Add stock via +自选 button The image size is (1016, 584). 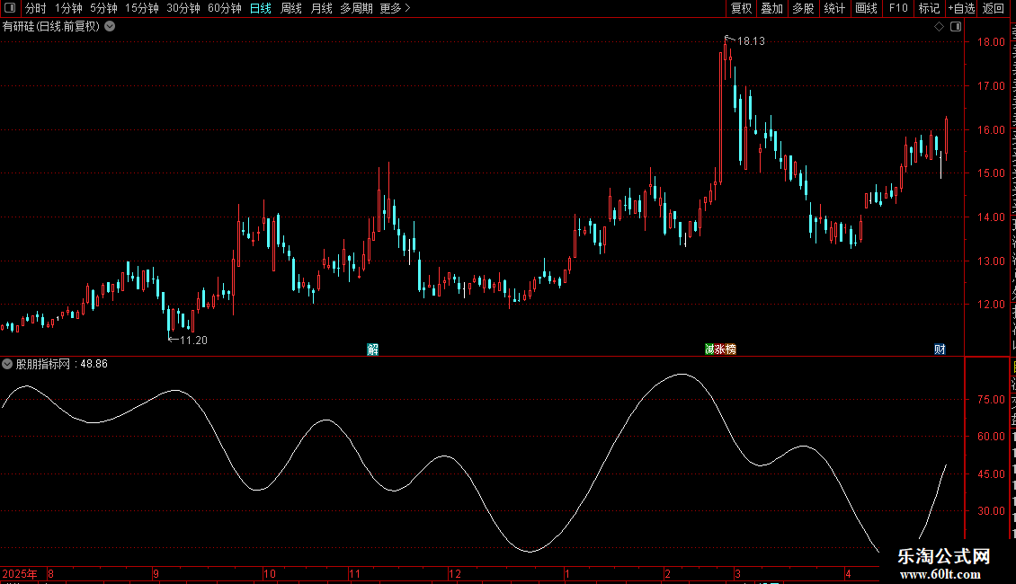[x=961, y=8]
